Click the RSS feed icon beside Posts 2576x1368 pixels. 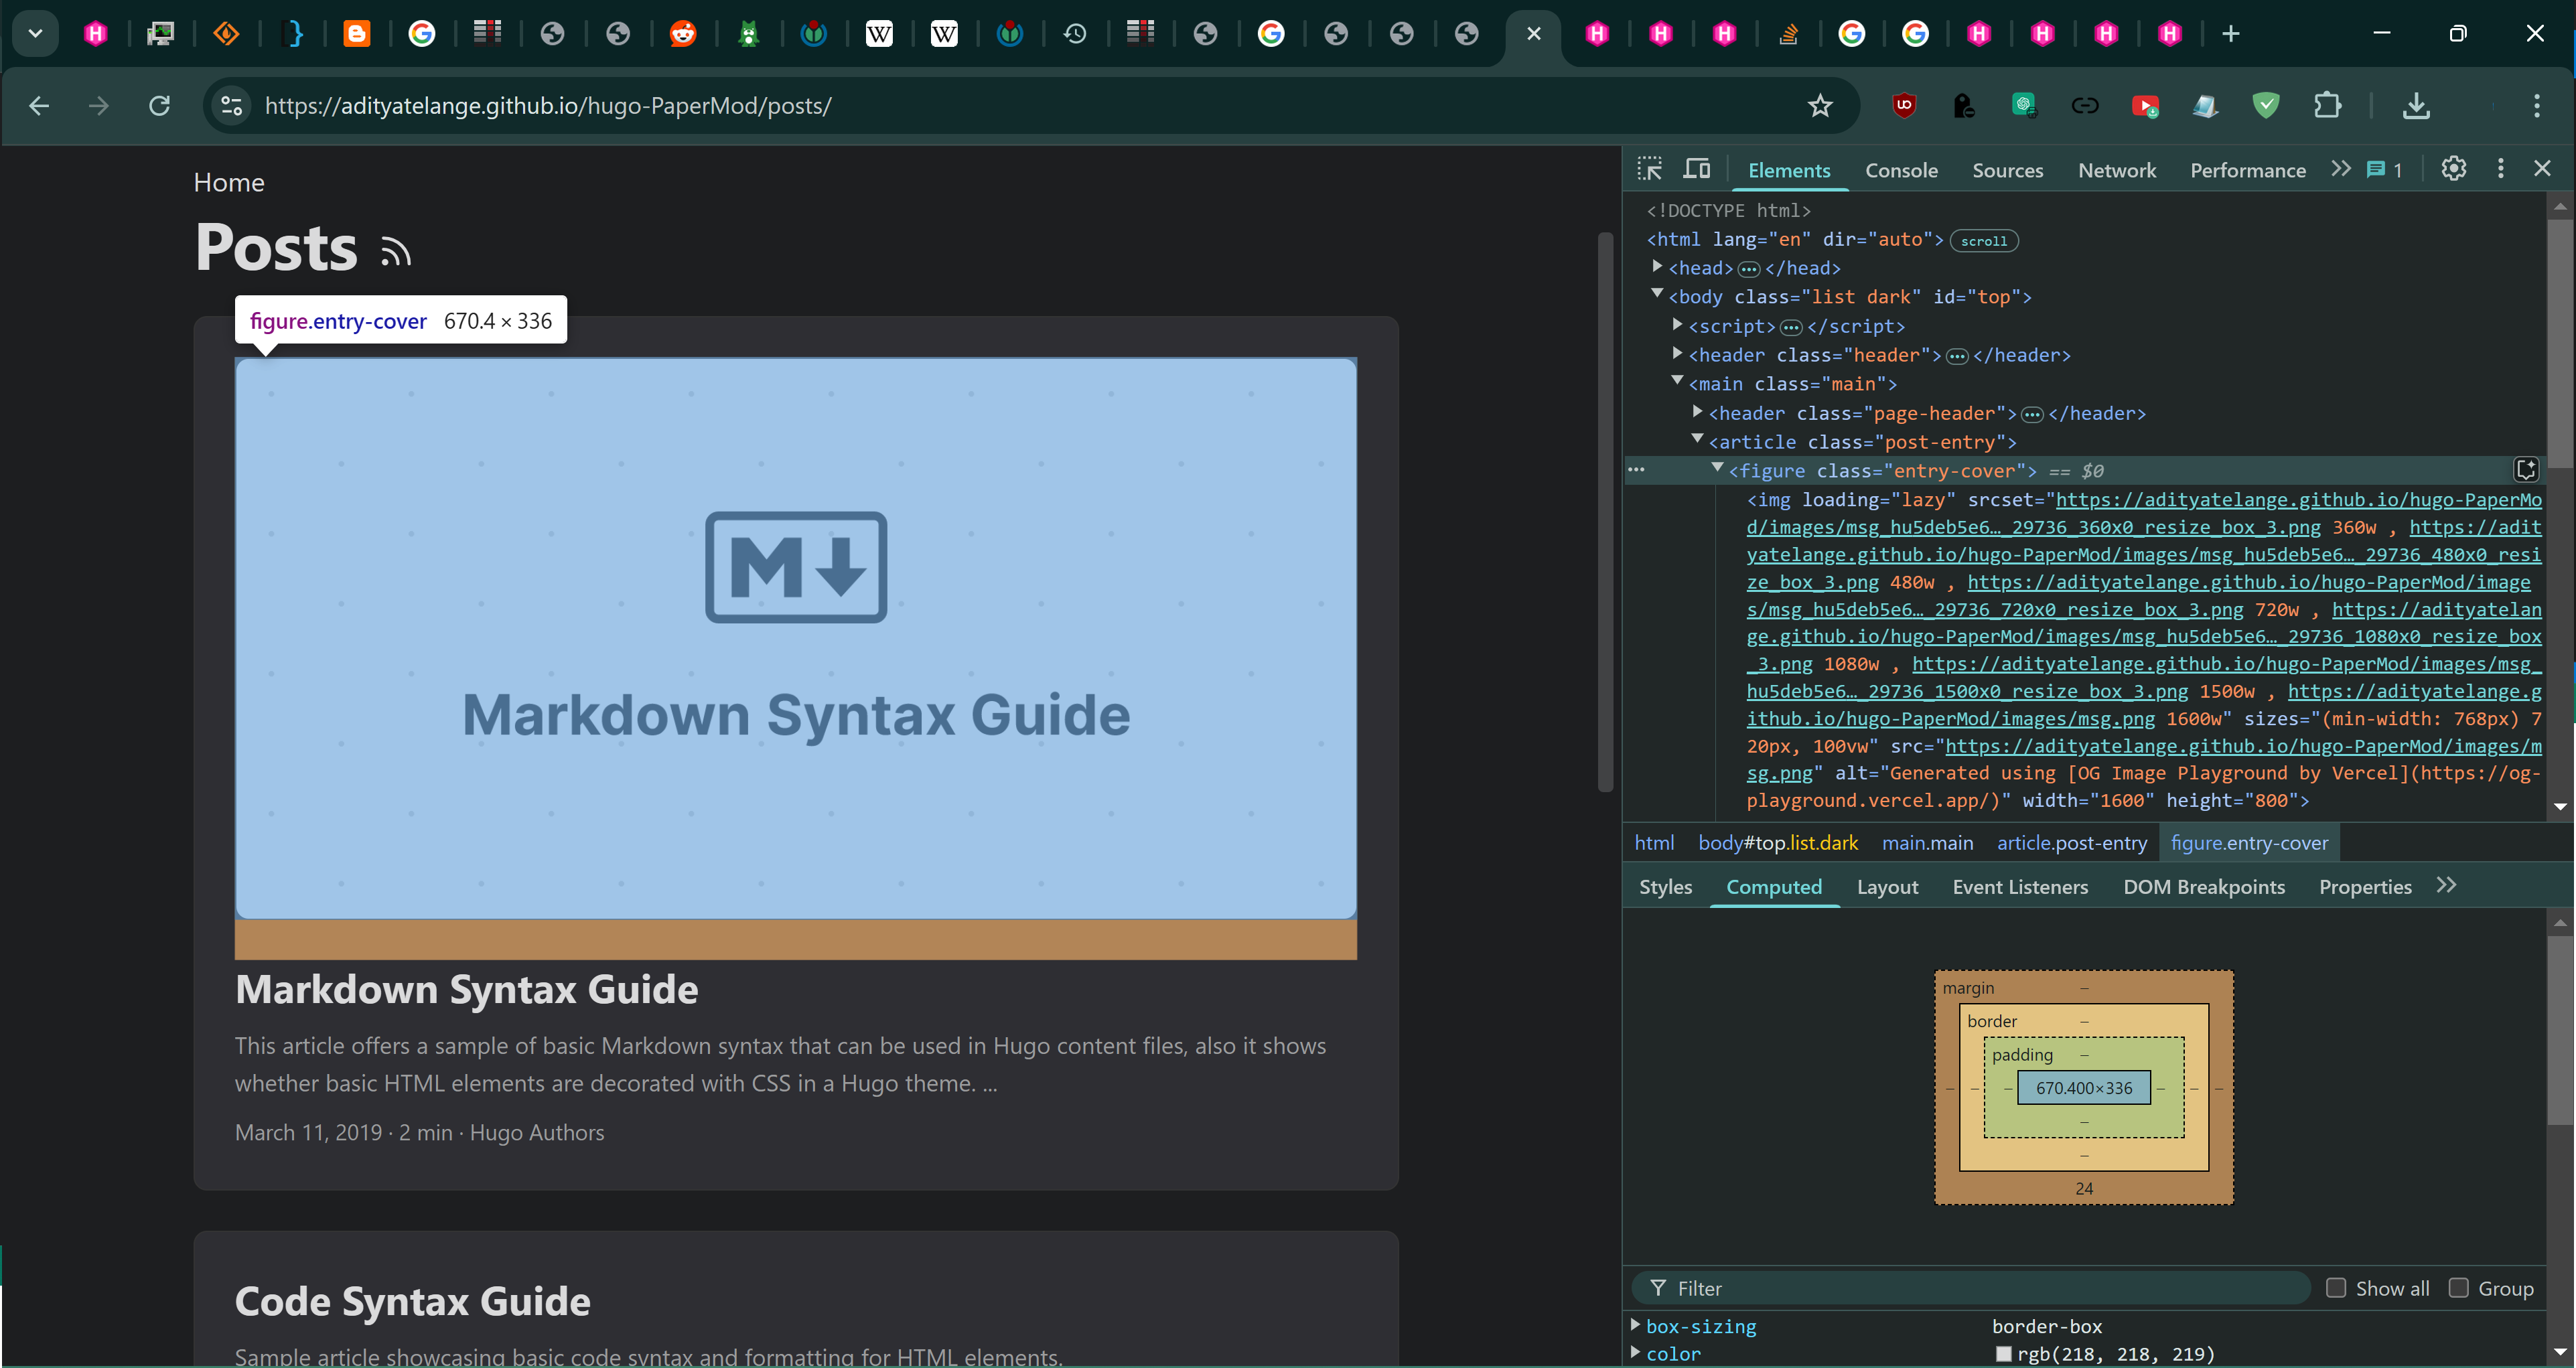pos(396,252)
